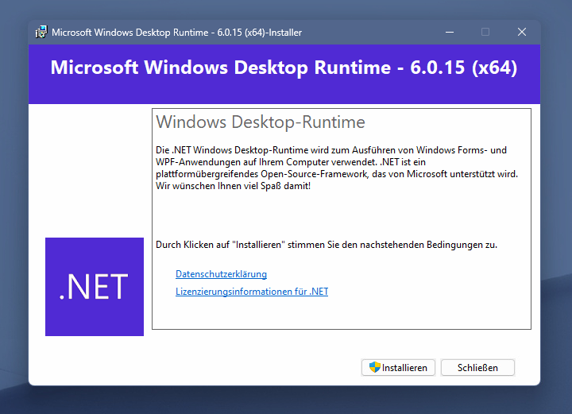Click the Schließen button

pyautogui.click(x=477, y=367)
